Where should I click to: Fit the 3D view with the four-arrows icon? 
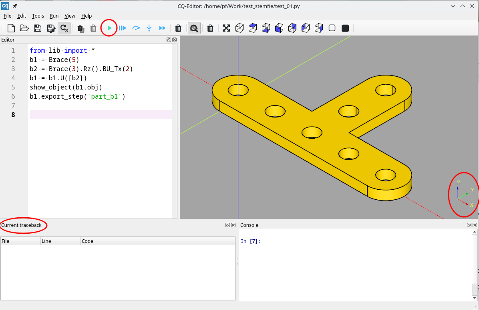226,28
